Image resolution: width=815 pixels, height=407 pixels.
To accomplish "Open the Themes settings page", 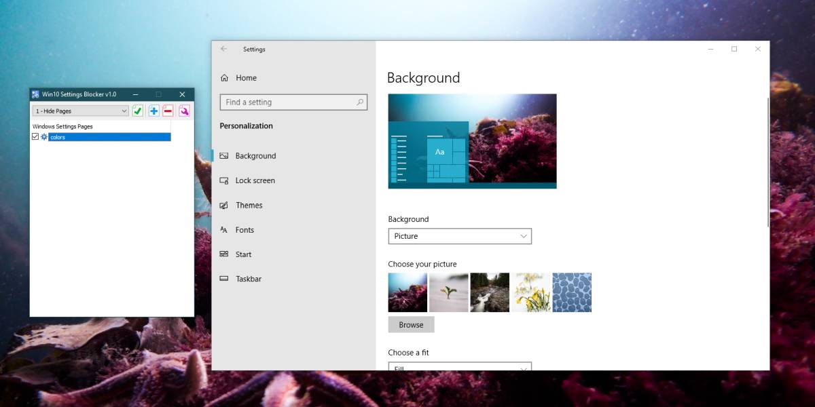I will coord(293,205).
